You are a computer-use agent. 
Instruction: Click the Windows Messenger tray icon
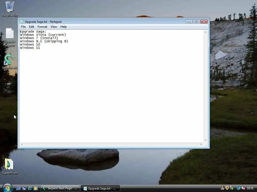pyautogui.click(x=222, y=188)
